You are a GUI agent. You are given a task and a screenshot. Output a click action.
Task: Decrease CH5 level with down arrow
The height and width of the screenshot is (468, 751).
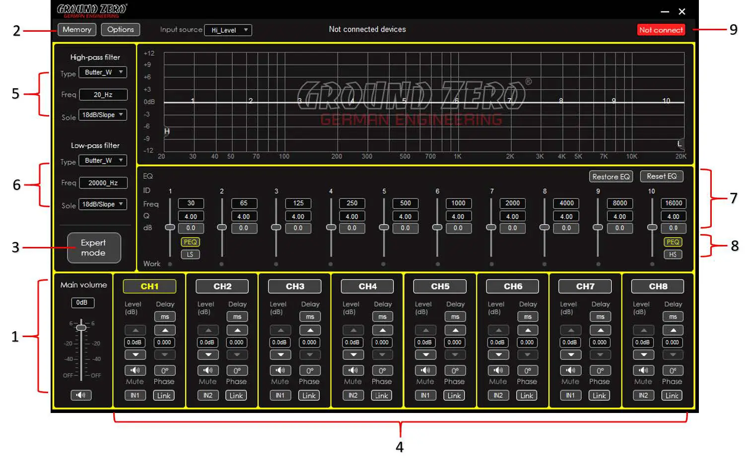click(x=425, y=354)
